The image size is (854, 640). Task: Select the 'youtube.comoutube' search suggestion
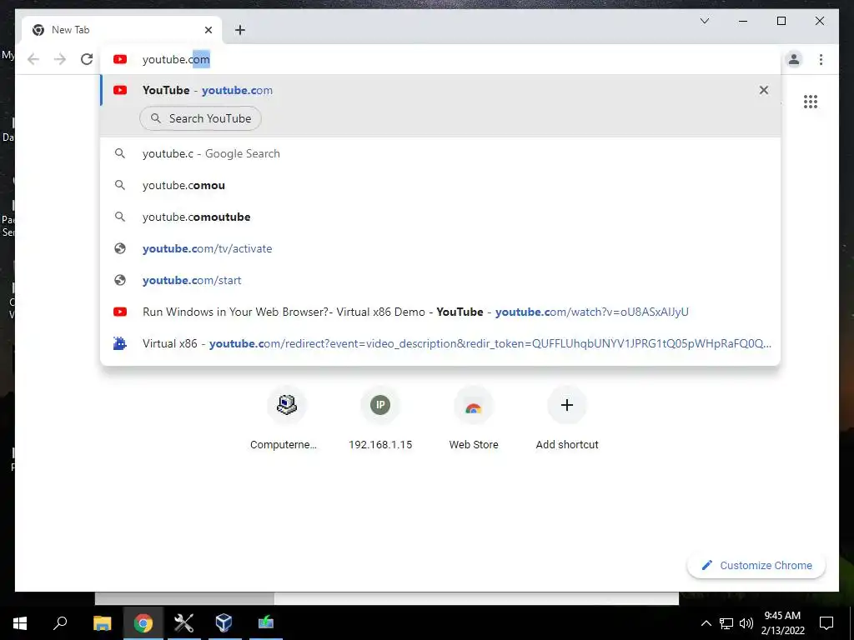click(x=440, y=217)
